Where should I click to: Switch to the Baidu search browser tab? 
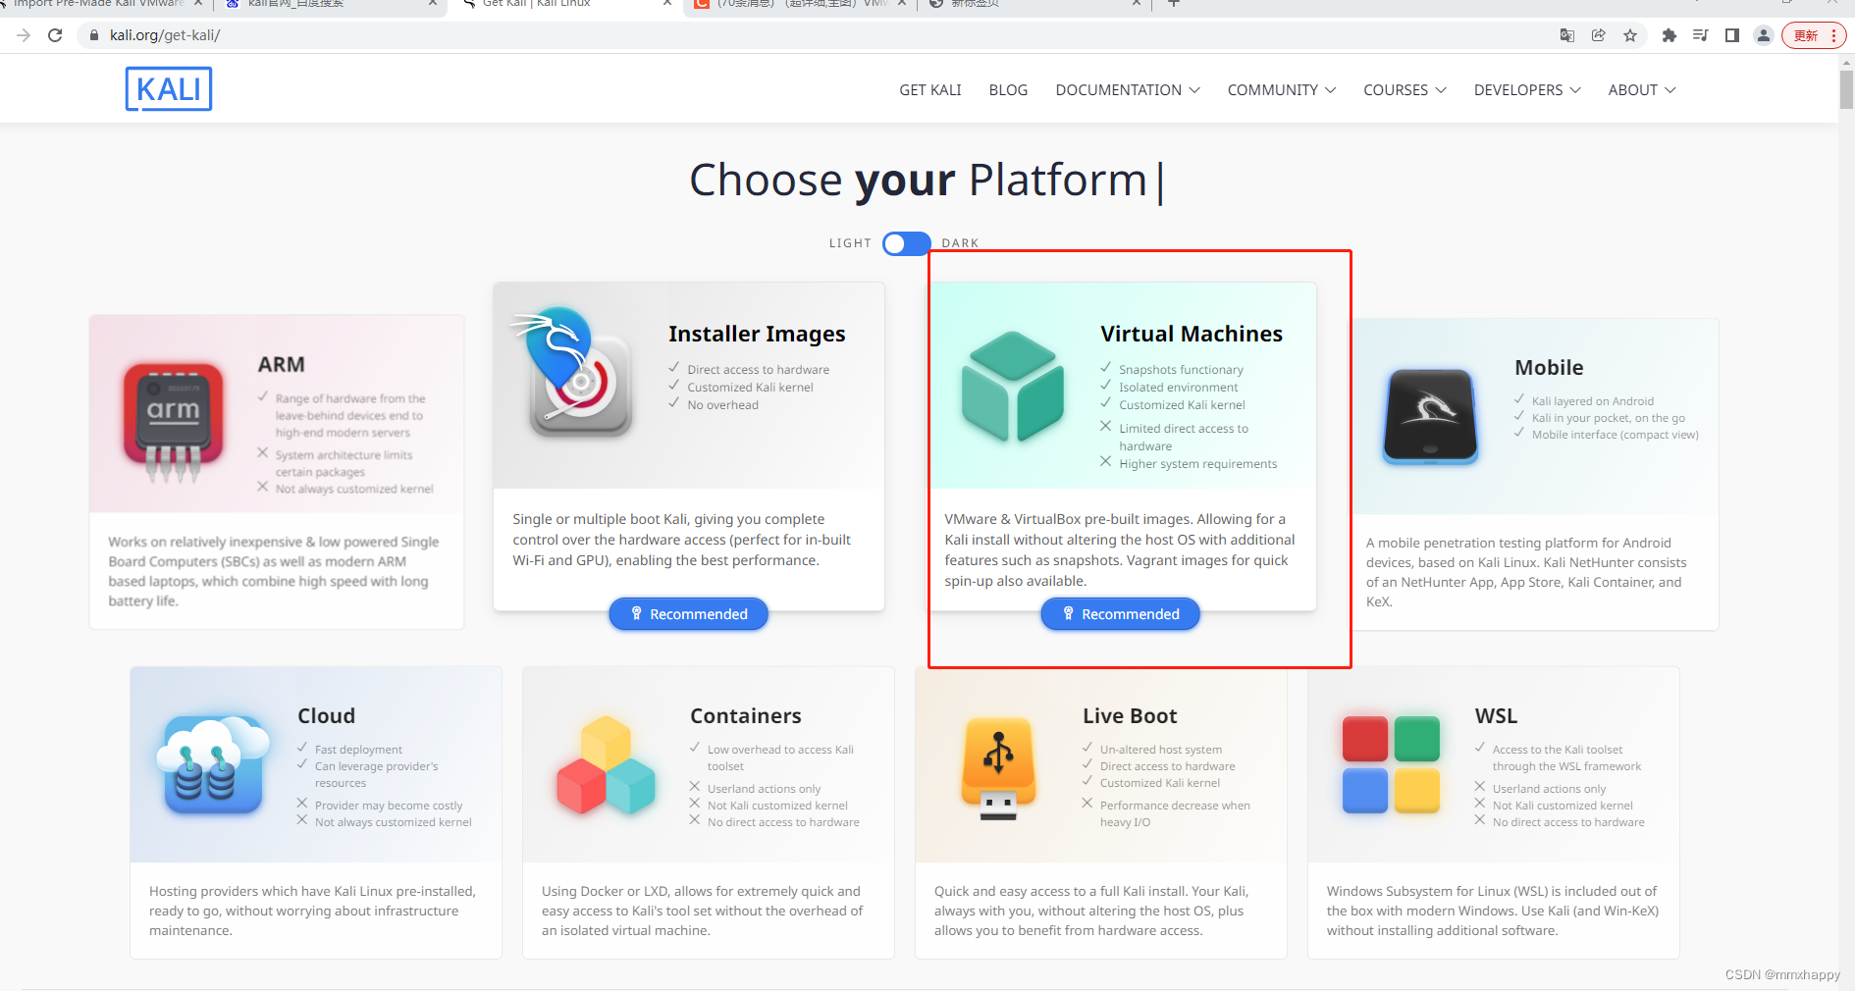tap(329, 5)
